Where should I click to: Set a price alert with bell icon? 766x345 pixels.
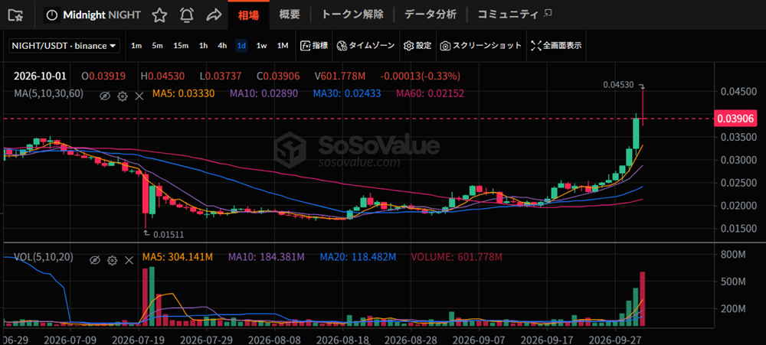[187, 15]
